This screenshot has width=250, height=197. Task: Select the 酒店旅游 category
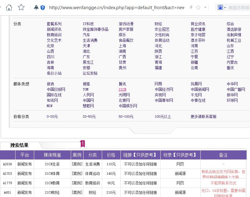(234, 29)
